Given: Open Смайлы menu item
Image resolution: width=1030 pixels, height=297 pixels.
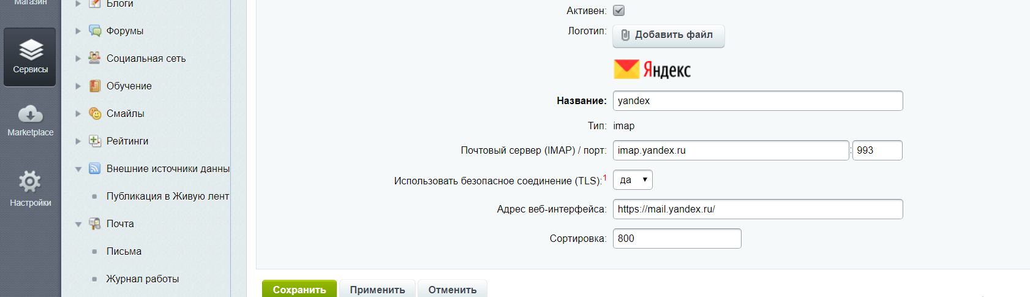Looking at the screenshot, I should (x=126, y=113).
